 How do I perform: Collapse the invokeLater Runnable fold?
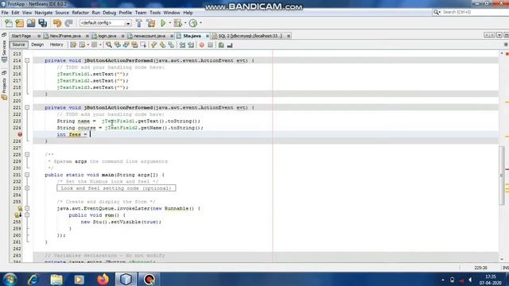(27, 208)
